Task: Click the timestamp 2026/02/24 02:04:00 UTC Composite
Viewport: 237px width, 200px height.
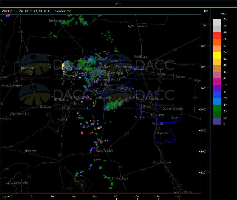Action: tap(36, 11)
